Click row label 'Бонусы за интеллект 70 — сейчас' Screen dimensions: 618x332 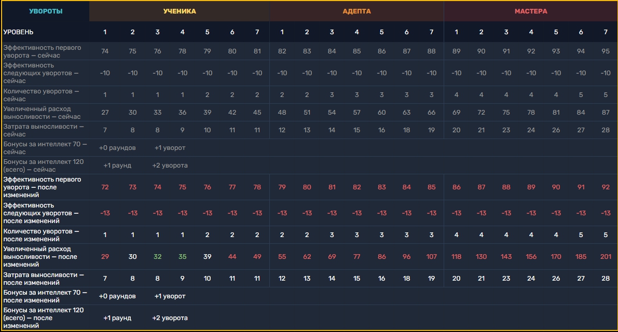pyautogui.click(x=45, y=148)
